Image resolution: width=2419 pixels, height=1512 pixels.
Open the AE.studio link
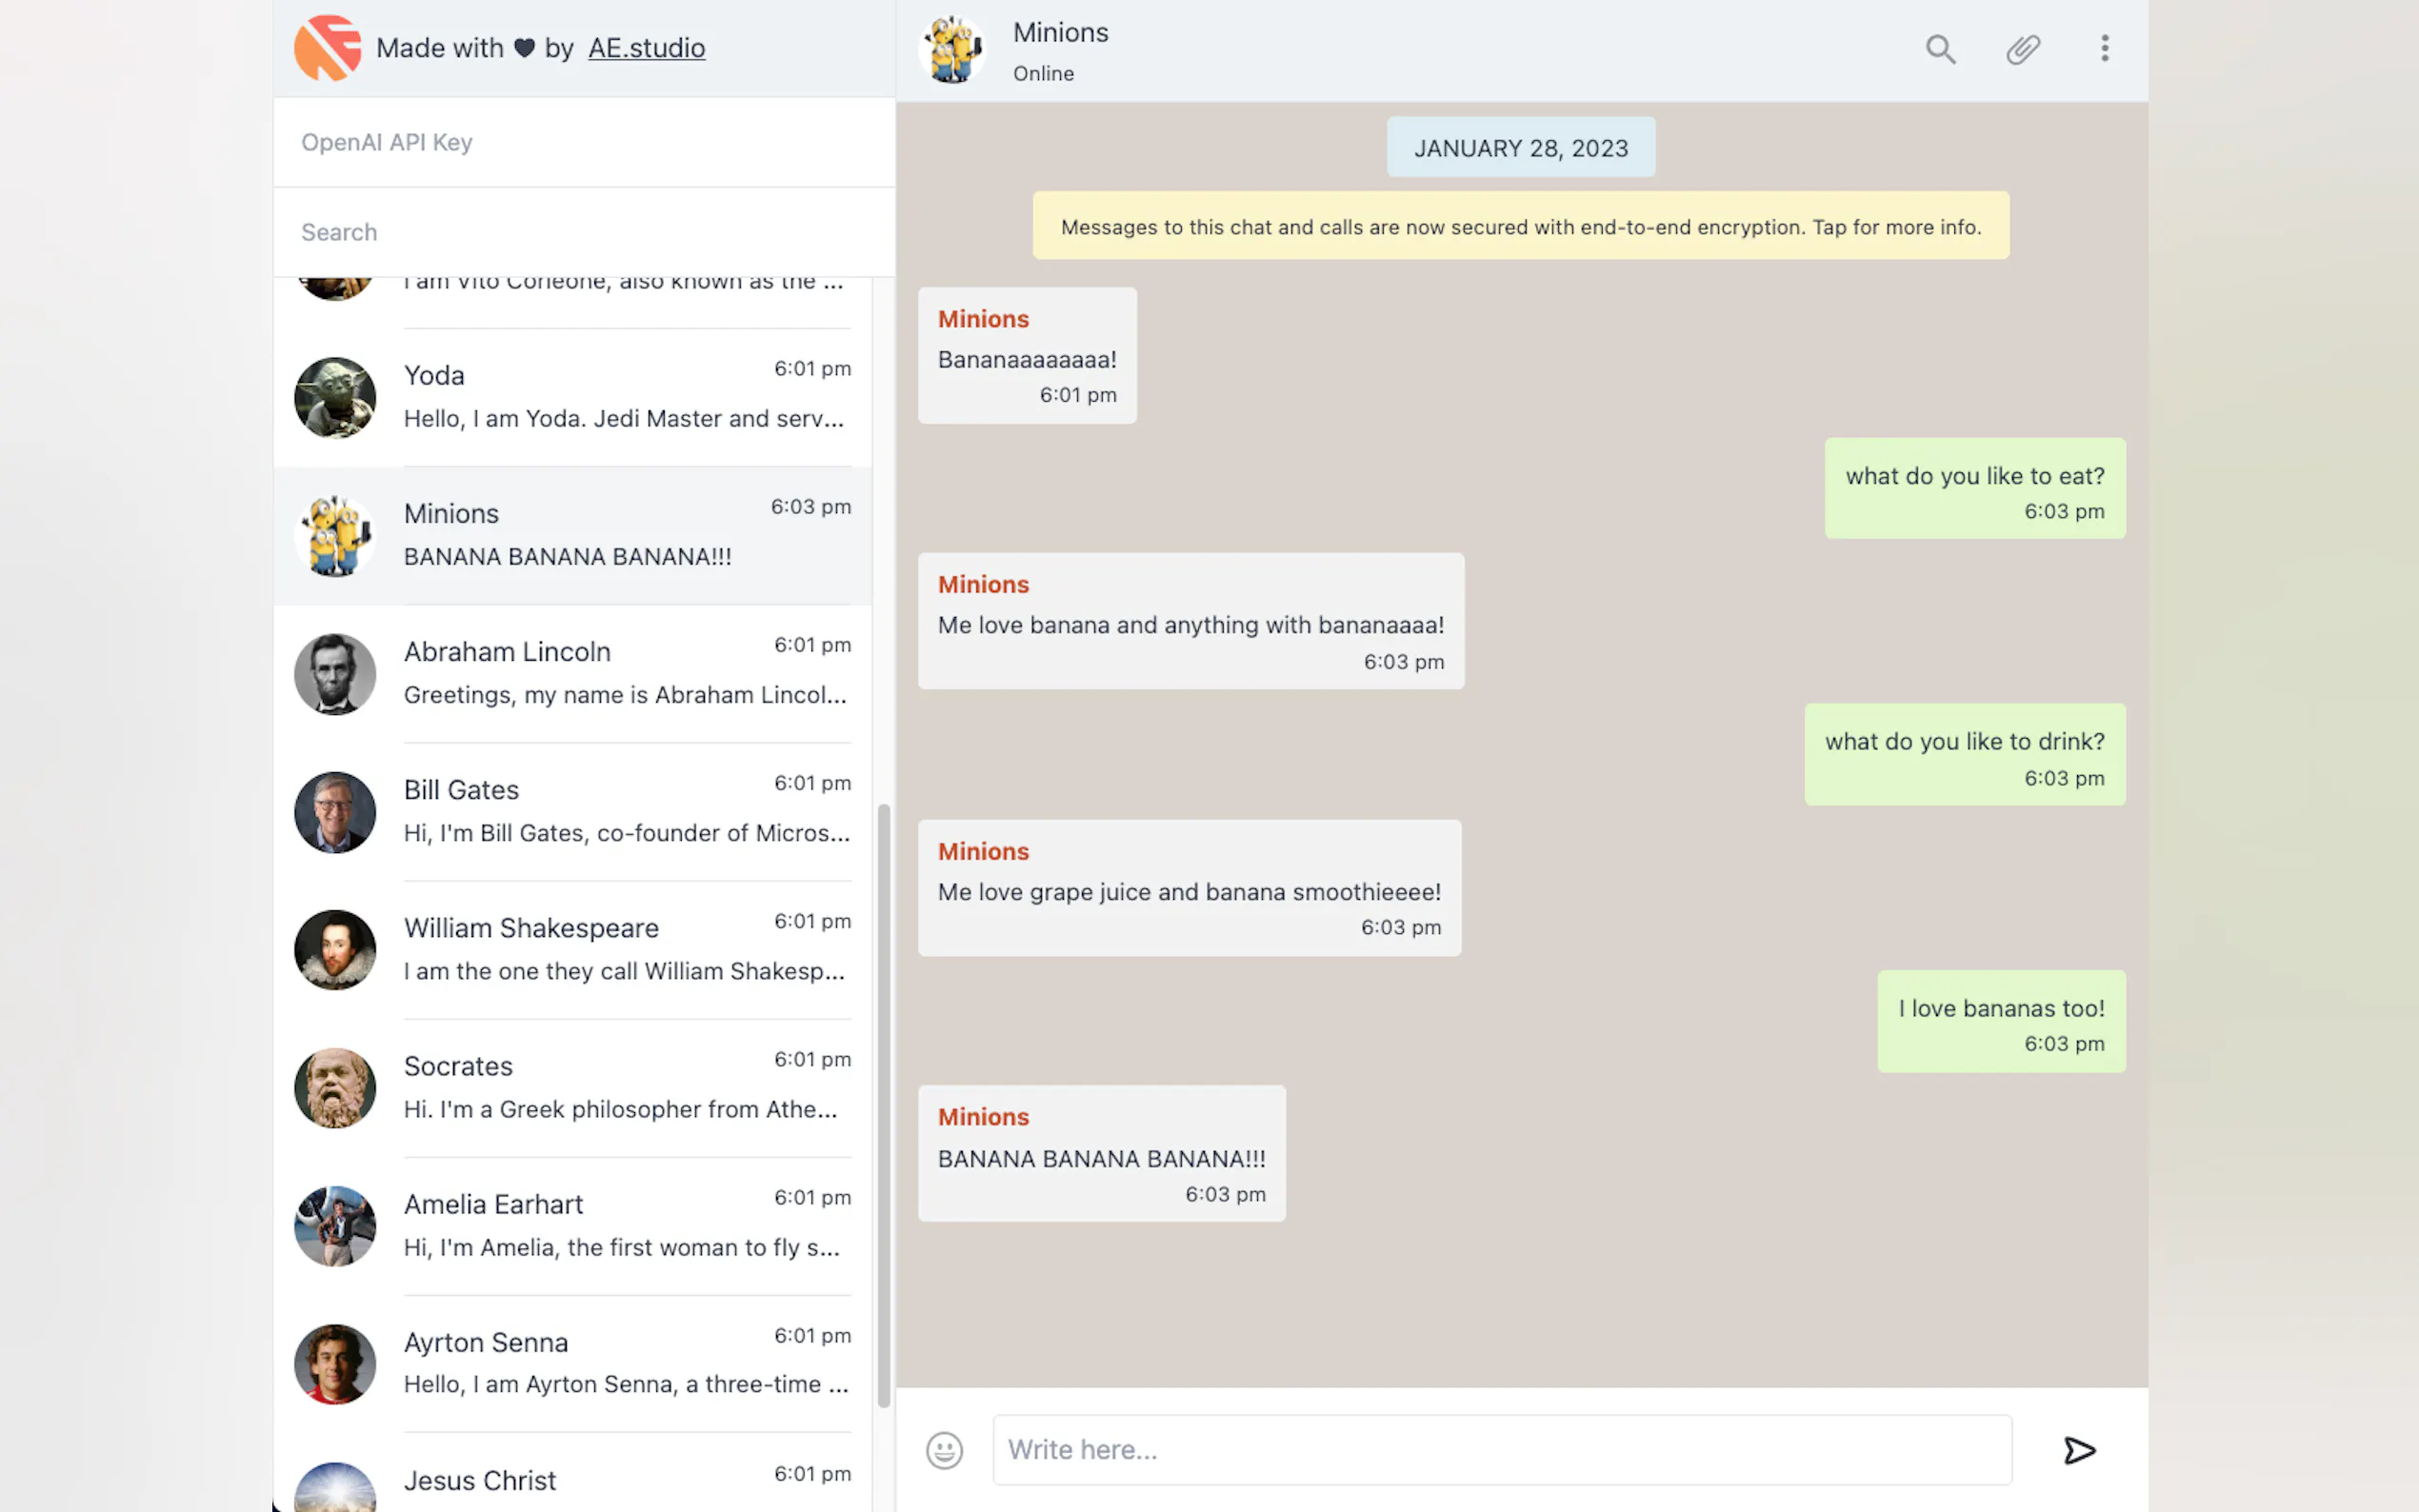coord(646,48)
